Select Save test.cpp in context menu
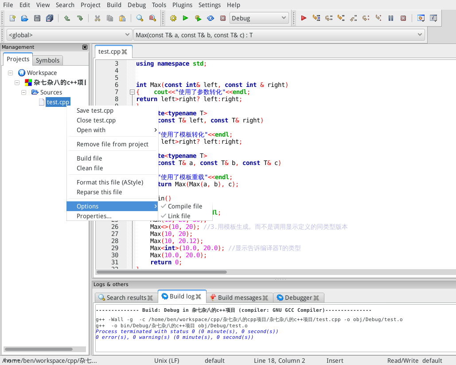This screenshot has width=456, height=365. tap(113, 110)
